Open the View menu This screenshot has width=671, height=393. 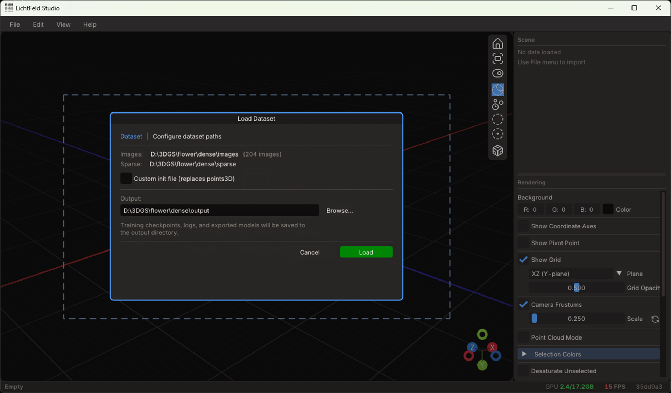point(63,24)
